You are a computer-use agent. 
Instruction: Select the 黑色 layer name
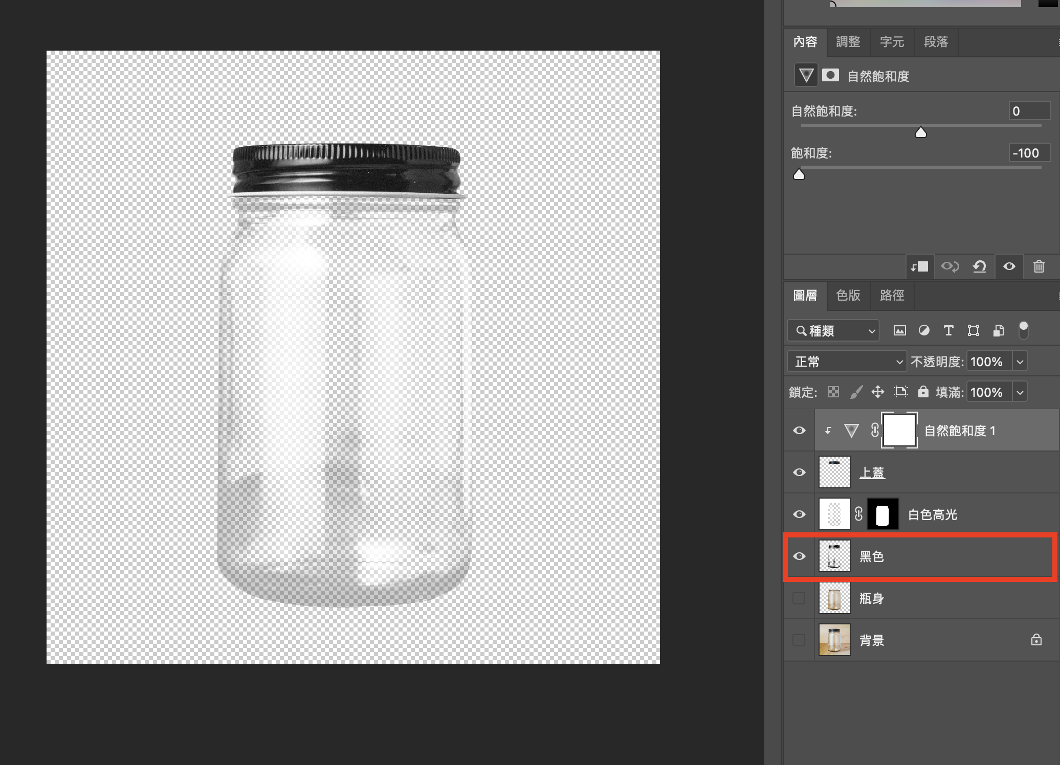point(872,556)
